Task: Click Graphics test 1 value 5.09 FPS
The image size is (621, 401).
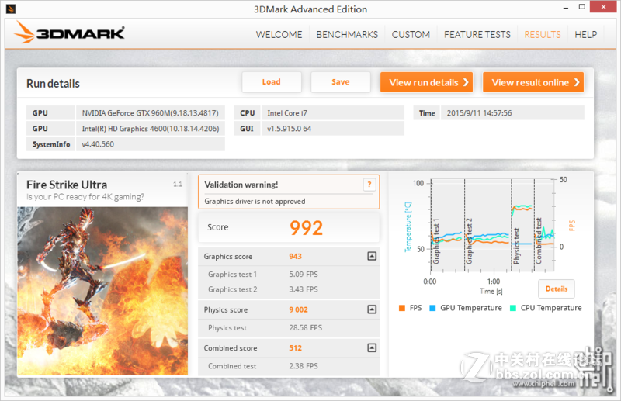Action: click(304, 275)
